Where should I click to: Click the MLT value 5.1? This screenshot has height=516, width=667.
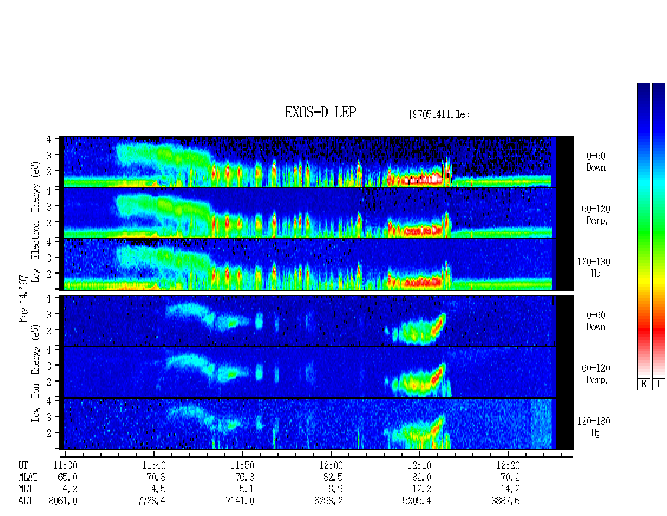coord(247,489)
